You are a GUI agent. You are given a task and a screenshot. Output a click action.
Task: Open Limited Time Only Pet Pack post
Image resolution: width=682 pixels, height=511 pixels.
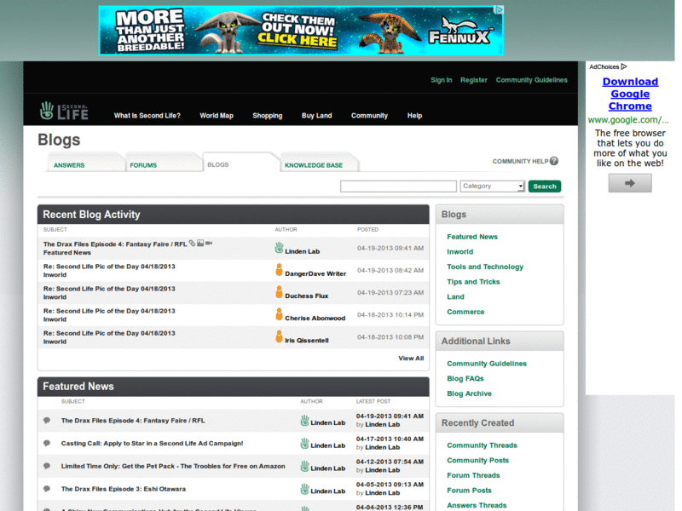click(x=173, y=466)
